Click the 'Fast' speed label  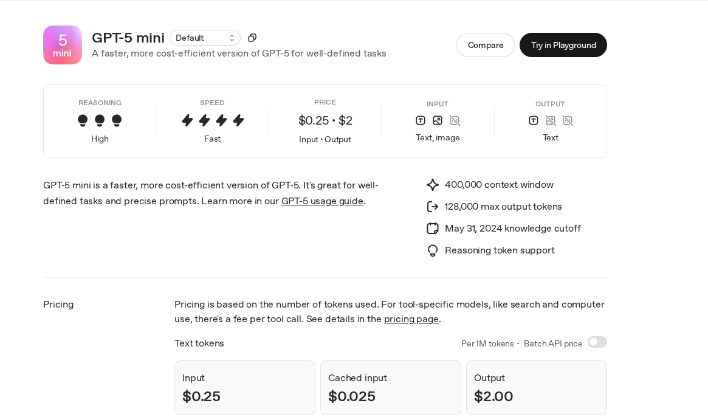coord(212,139)
